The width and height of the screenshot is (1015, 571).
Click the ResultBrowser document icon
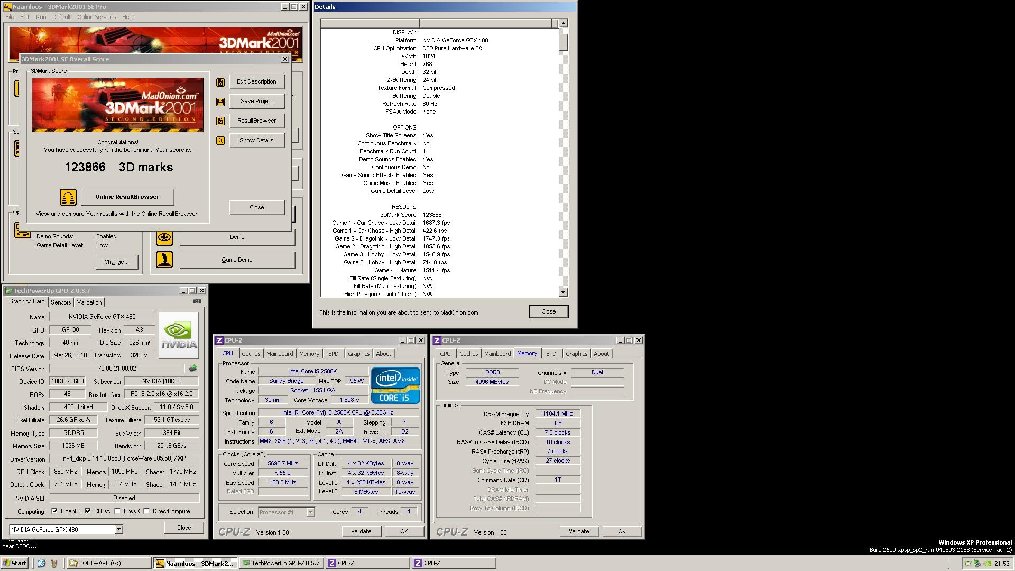220,121
